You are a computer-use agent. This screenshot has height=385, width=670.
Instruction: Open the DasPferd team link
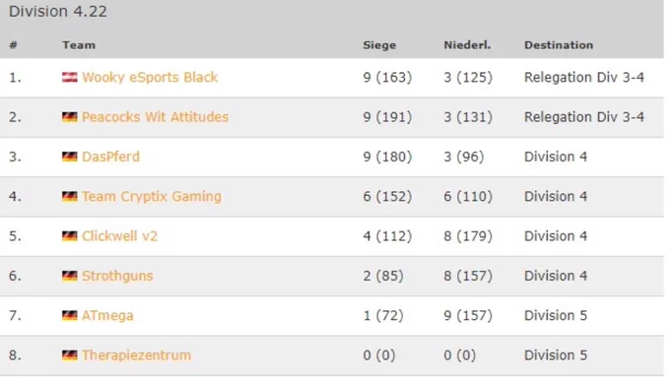click(110, 157)
